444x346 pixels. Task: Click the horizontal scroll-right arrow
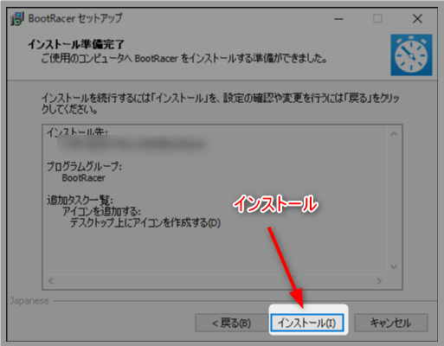pos(379,281)
